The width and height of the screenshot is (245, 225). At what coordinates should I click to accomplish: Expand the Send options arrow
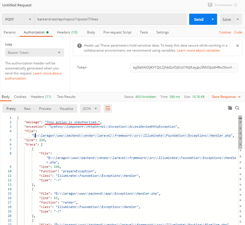coord(212,19)
